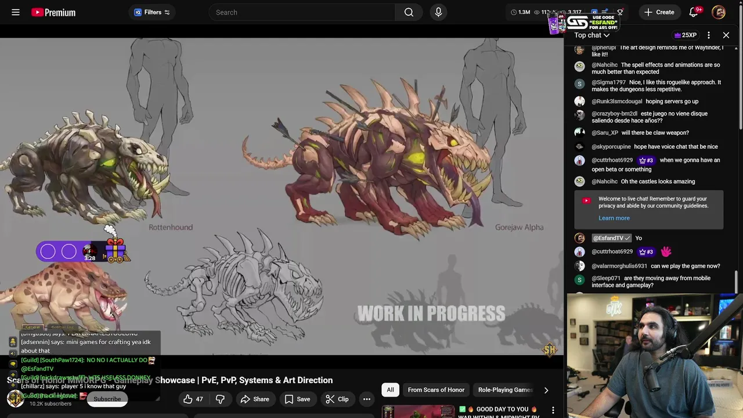Click @cuttrhoat6929 avatar beside waving hand message

click(579, 251)
